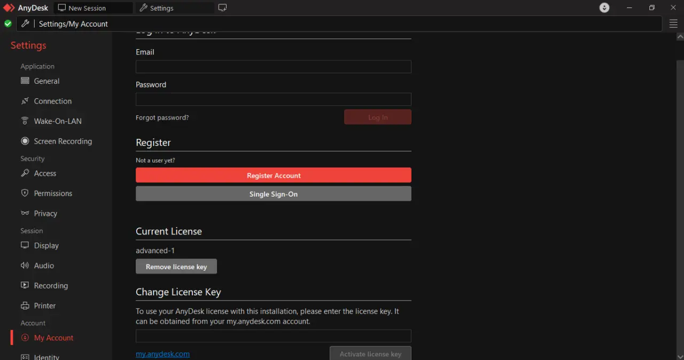Open Screen Recording settings
Image resolution: width=684 pixels, height=360 pixels.
click(63, 141)
